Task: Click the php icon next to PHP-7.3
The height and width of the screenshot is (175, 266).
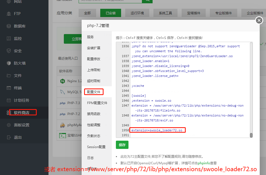Action: 62,103
